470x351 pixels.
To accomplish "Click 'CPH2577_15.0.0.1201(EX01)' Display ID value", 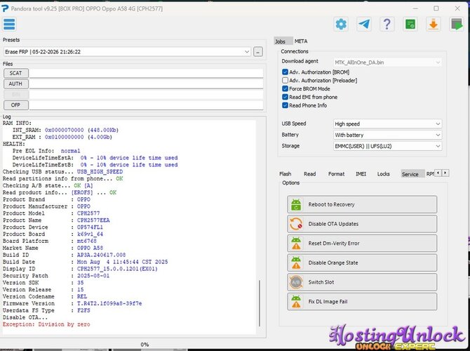I will pos(117,269).
